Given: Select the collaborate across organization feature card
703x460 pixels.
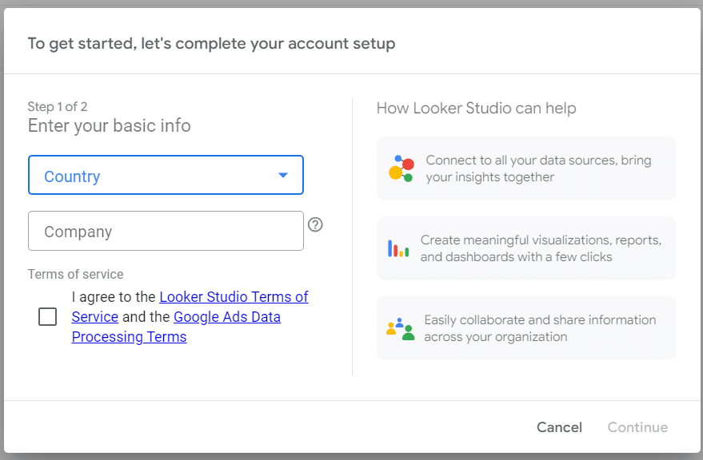Looking at the screenshot, I should pyautogui.click(x=526, y=327).
